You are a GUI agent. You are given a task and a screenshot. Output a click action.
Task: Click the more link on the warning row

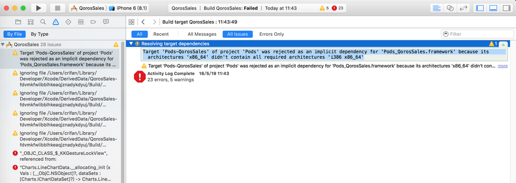[502, 66]
